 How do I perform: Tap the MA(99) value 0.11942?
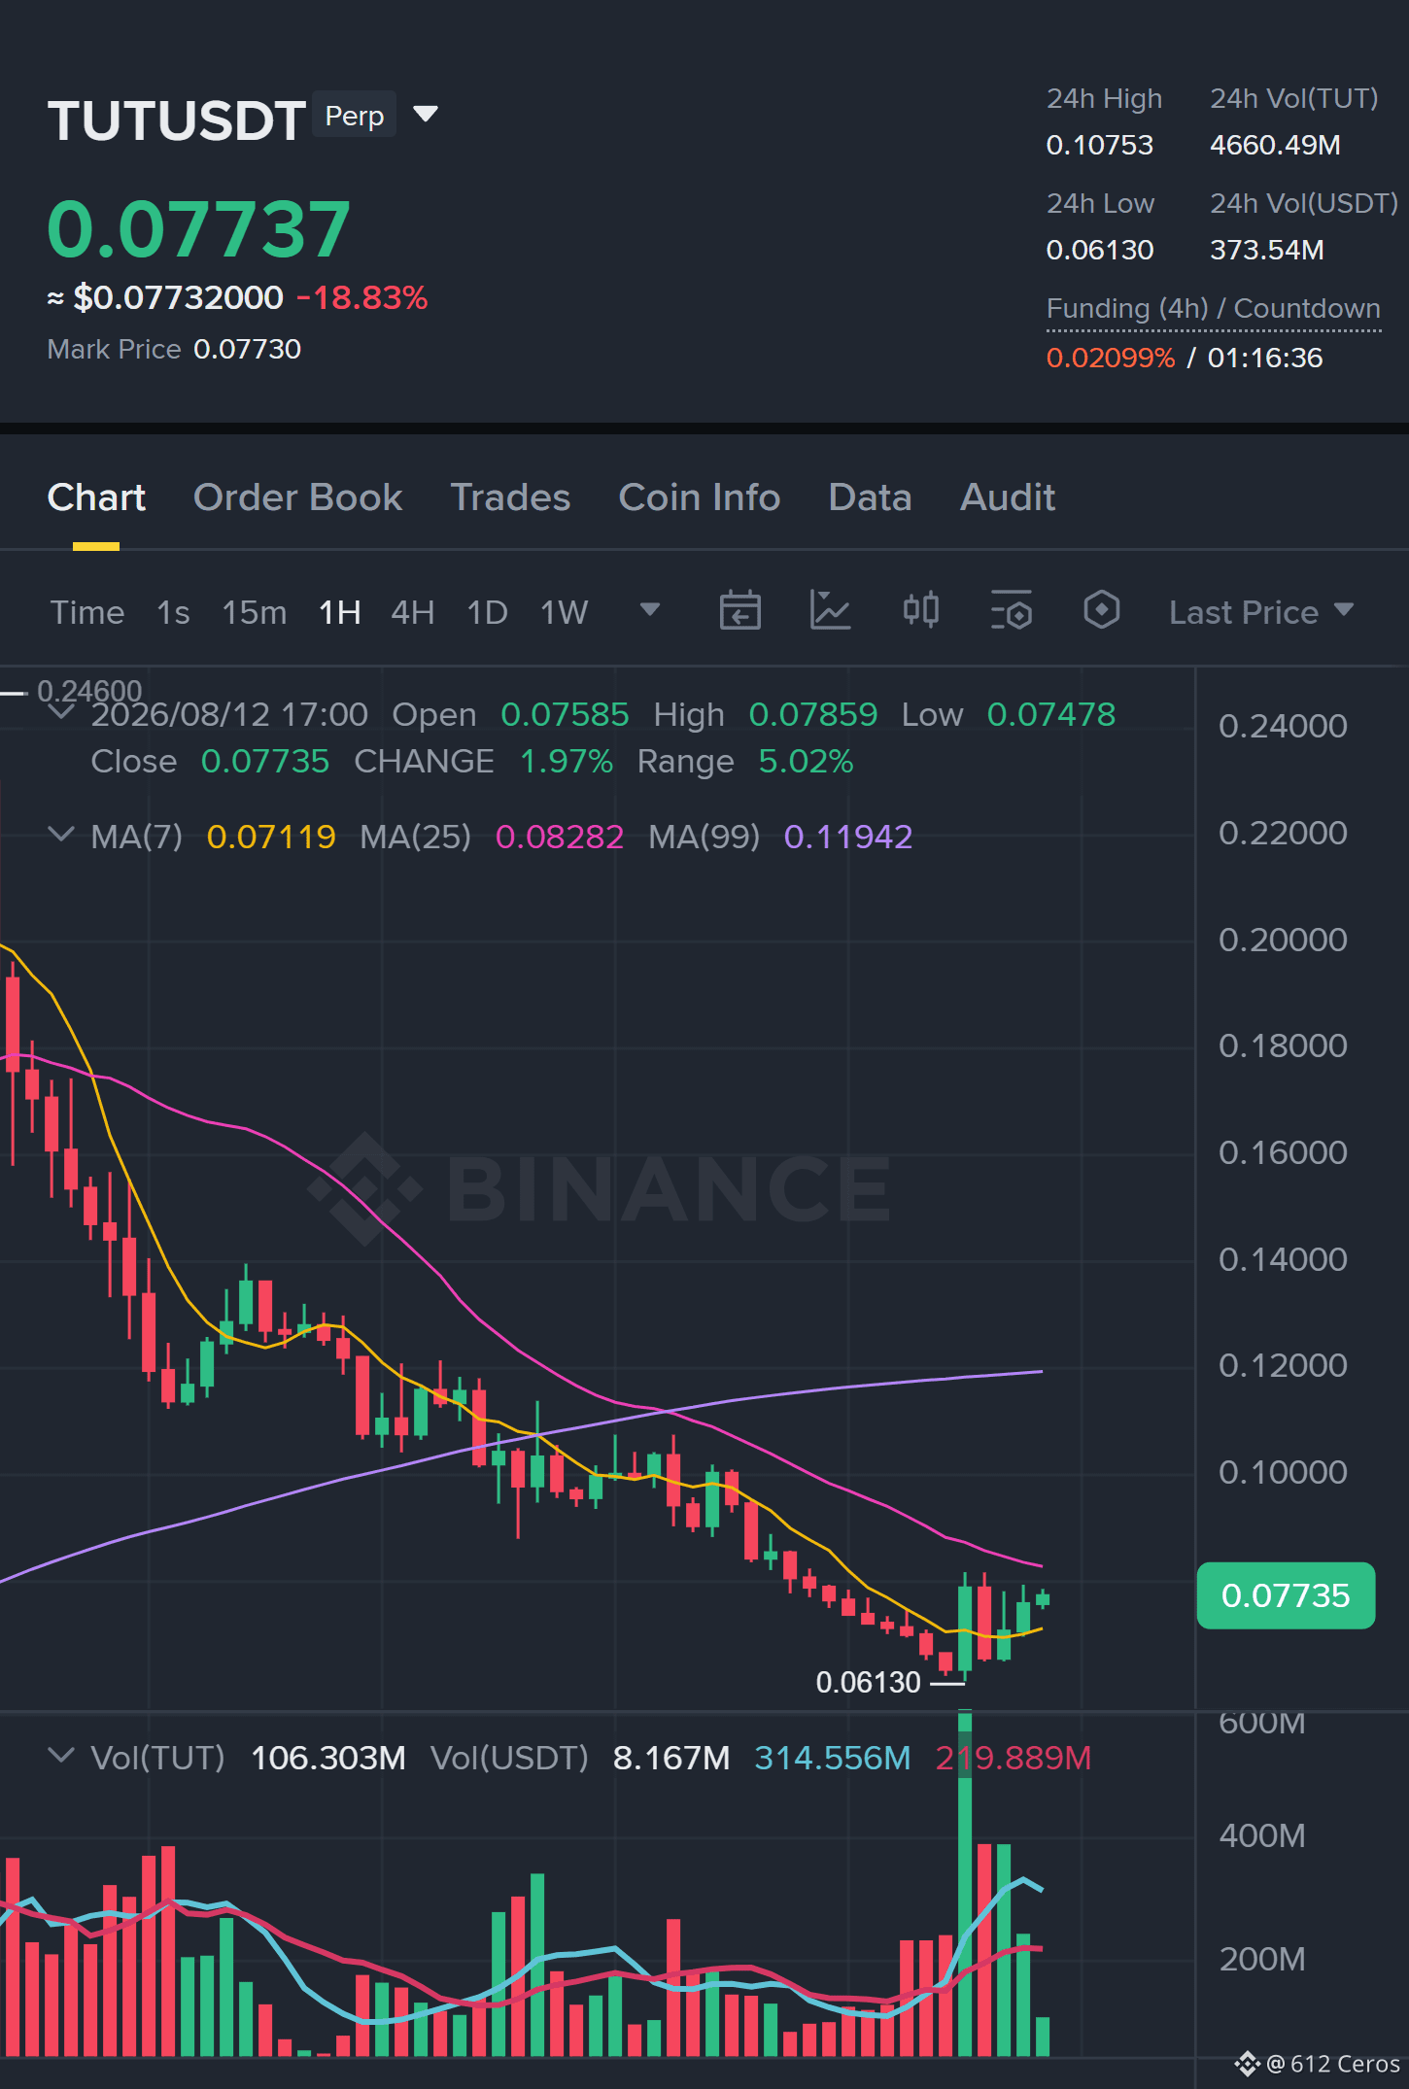pyautogui.click(x=848, y=836)
